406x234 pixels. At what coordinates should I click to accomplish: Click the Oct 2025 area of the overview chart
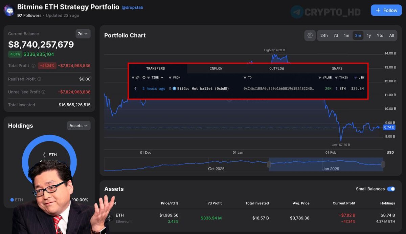tap(216, 168)
